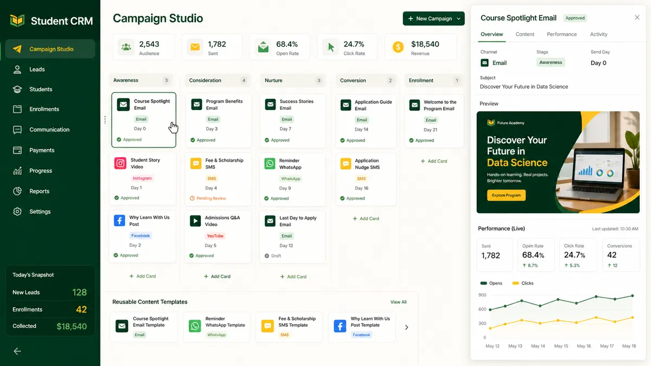Add Card in the Nurture column
The width and height of the screenshot is (651, 366).
[x=293, y=277]
